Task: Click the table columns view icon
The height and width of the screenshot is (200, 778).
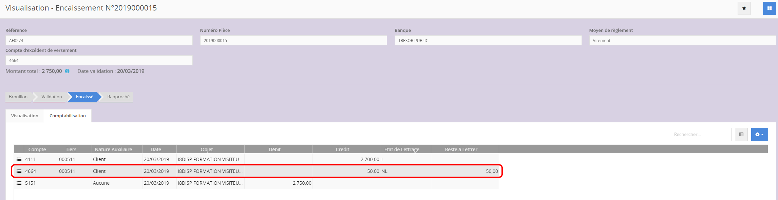Action: click(741, 135)
